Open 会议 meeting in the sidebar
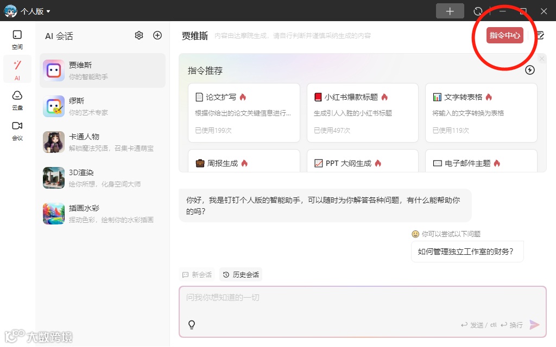This screenshot has height=347, width=556. click(17, 131)
